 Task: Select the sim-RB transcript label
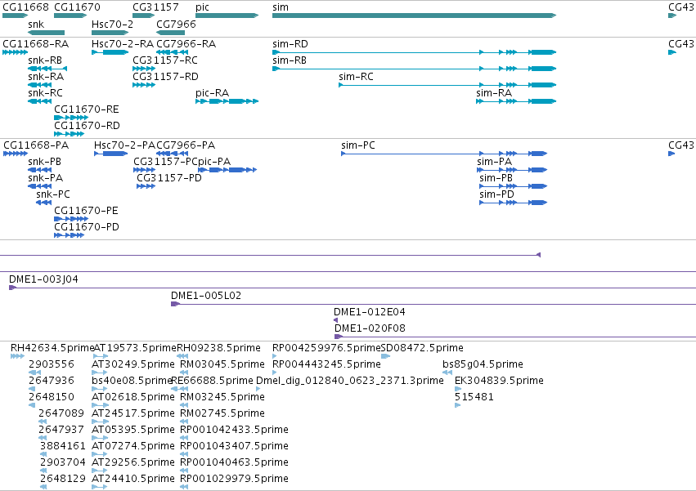[290, 60]
